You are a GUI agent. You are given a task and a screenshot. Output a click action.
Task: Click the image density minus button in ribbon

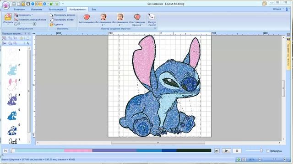[16, 24]
